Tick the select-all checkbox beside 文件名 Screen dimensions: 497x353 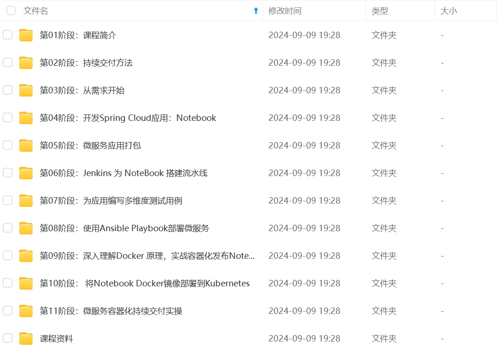pyautogui.click(x=11, y=11)
